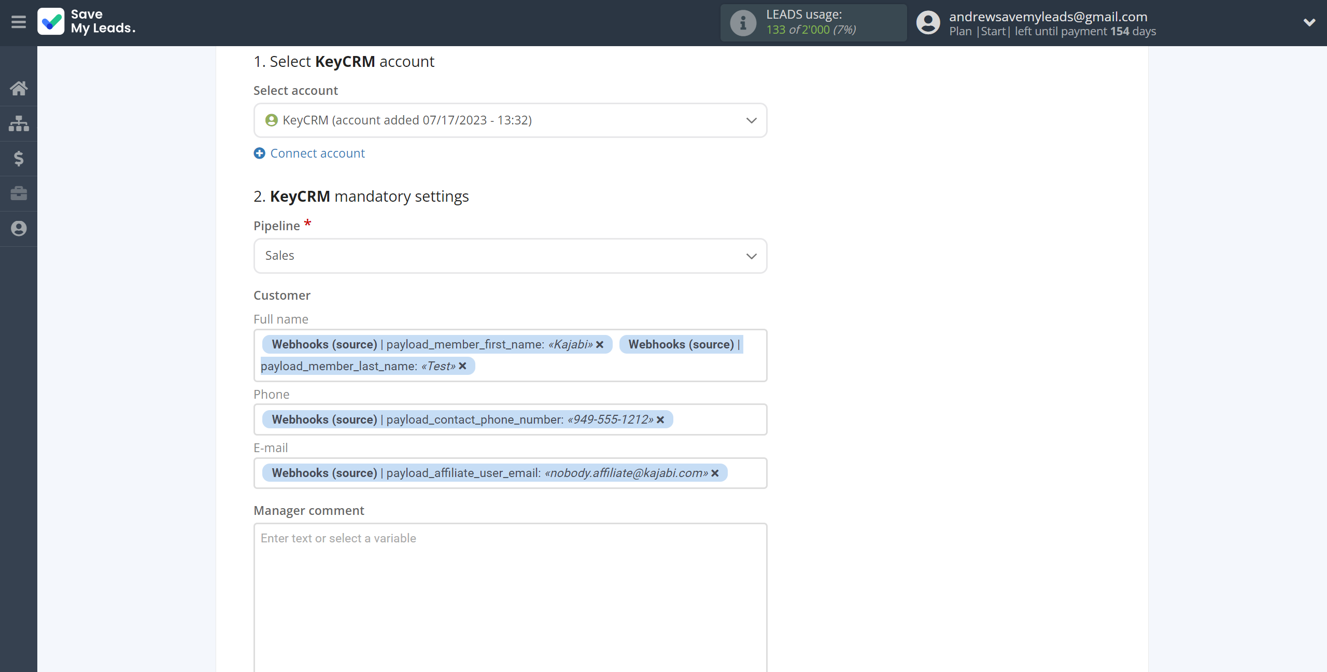The image size is (1327, 672).
Task: Expand the account menu chevron
Action: tap(1309, 22)
